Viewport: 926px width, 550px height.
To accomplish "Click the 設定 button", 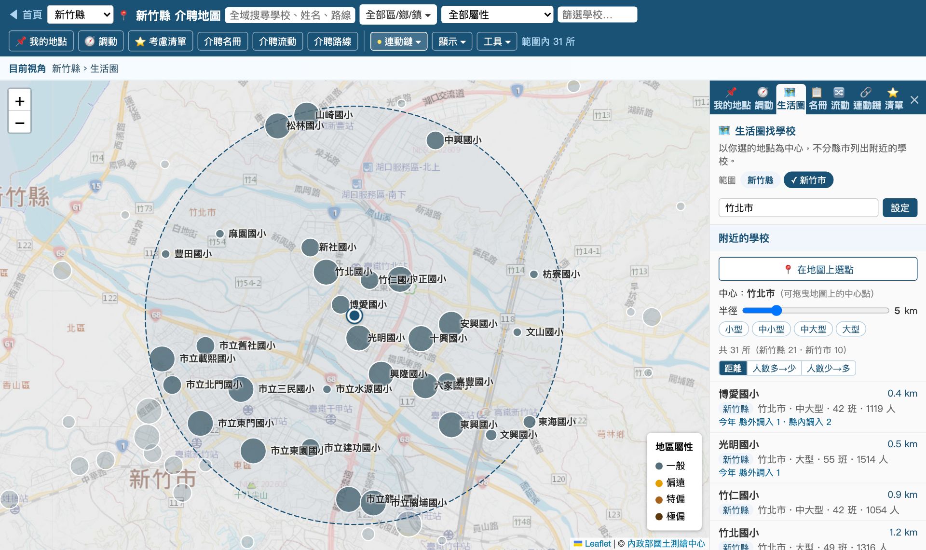I will tap(900, 208).
